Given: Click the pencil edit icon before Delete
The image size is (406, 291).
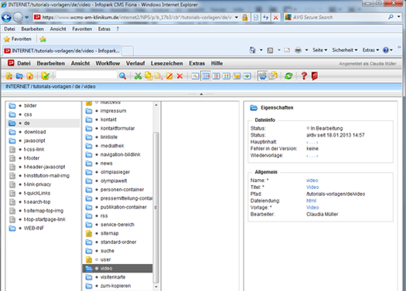Looking at the screenshot, I should (x=169, y=76).
